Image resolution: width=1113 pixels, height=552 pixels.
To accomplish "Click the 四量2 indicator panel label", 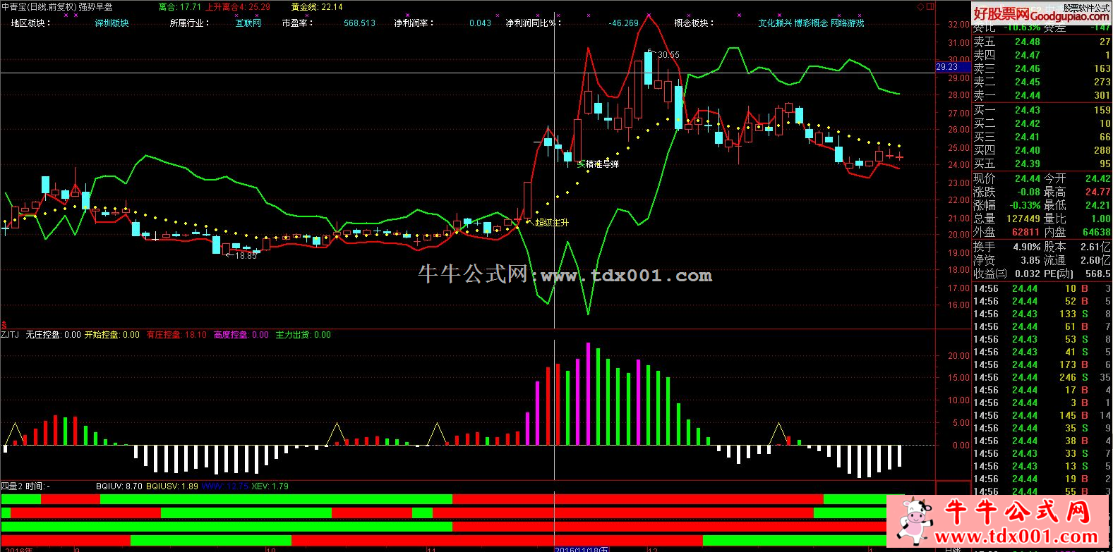I will tap(12, 486).
